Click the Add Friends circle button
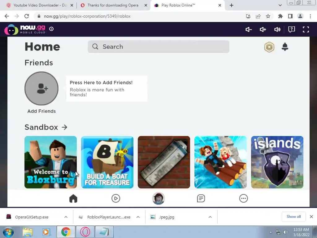The height and width of the screenshot is (238, 317). pos(41,88)
